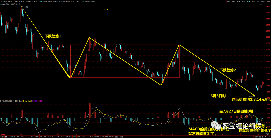Select the 60分钟 period

[x=35, y=2]
